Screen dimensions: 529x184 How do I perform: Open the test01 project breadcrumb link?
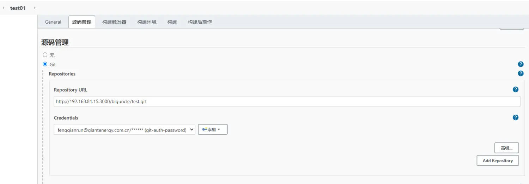coord(18,8)
